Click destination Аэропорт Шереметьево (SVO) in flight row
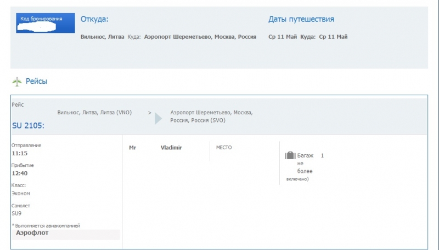This screenshot has height=250, width=439. (211, 117)
